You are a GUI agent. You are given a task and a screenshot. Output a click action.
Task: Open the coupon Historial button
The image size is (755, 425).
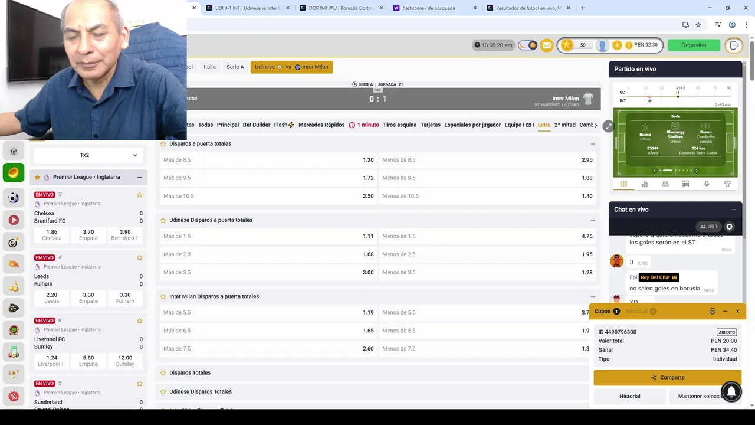coord(629,397)
